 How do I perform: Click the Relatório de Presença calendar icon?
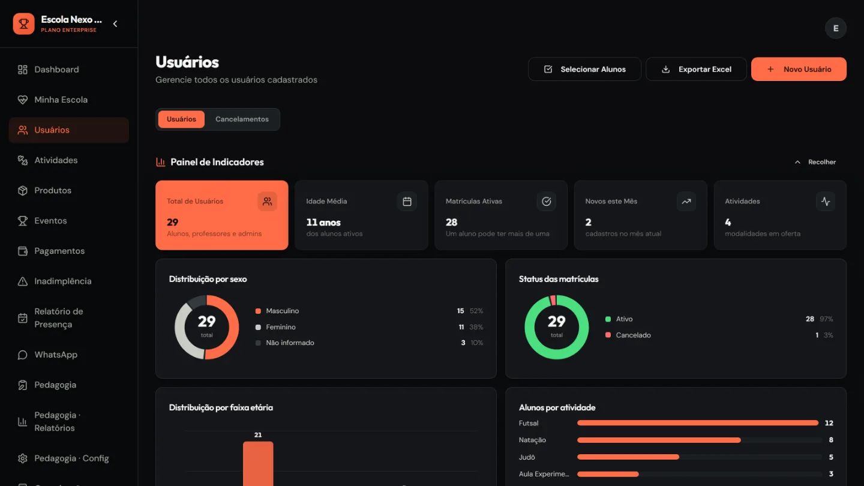click(23, 318)
